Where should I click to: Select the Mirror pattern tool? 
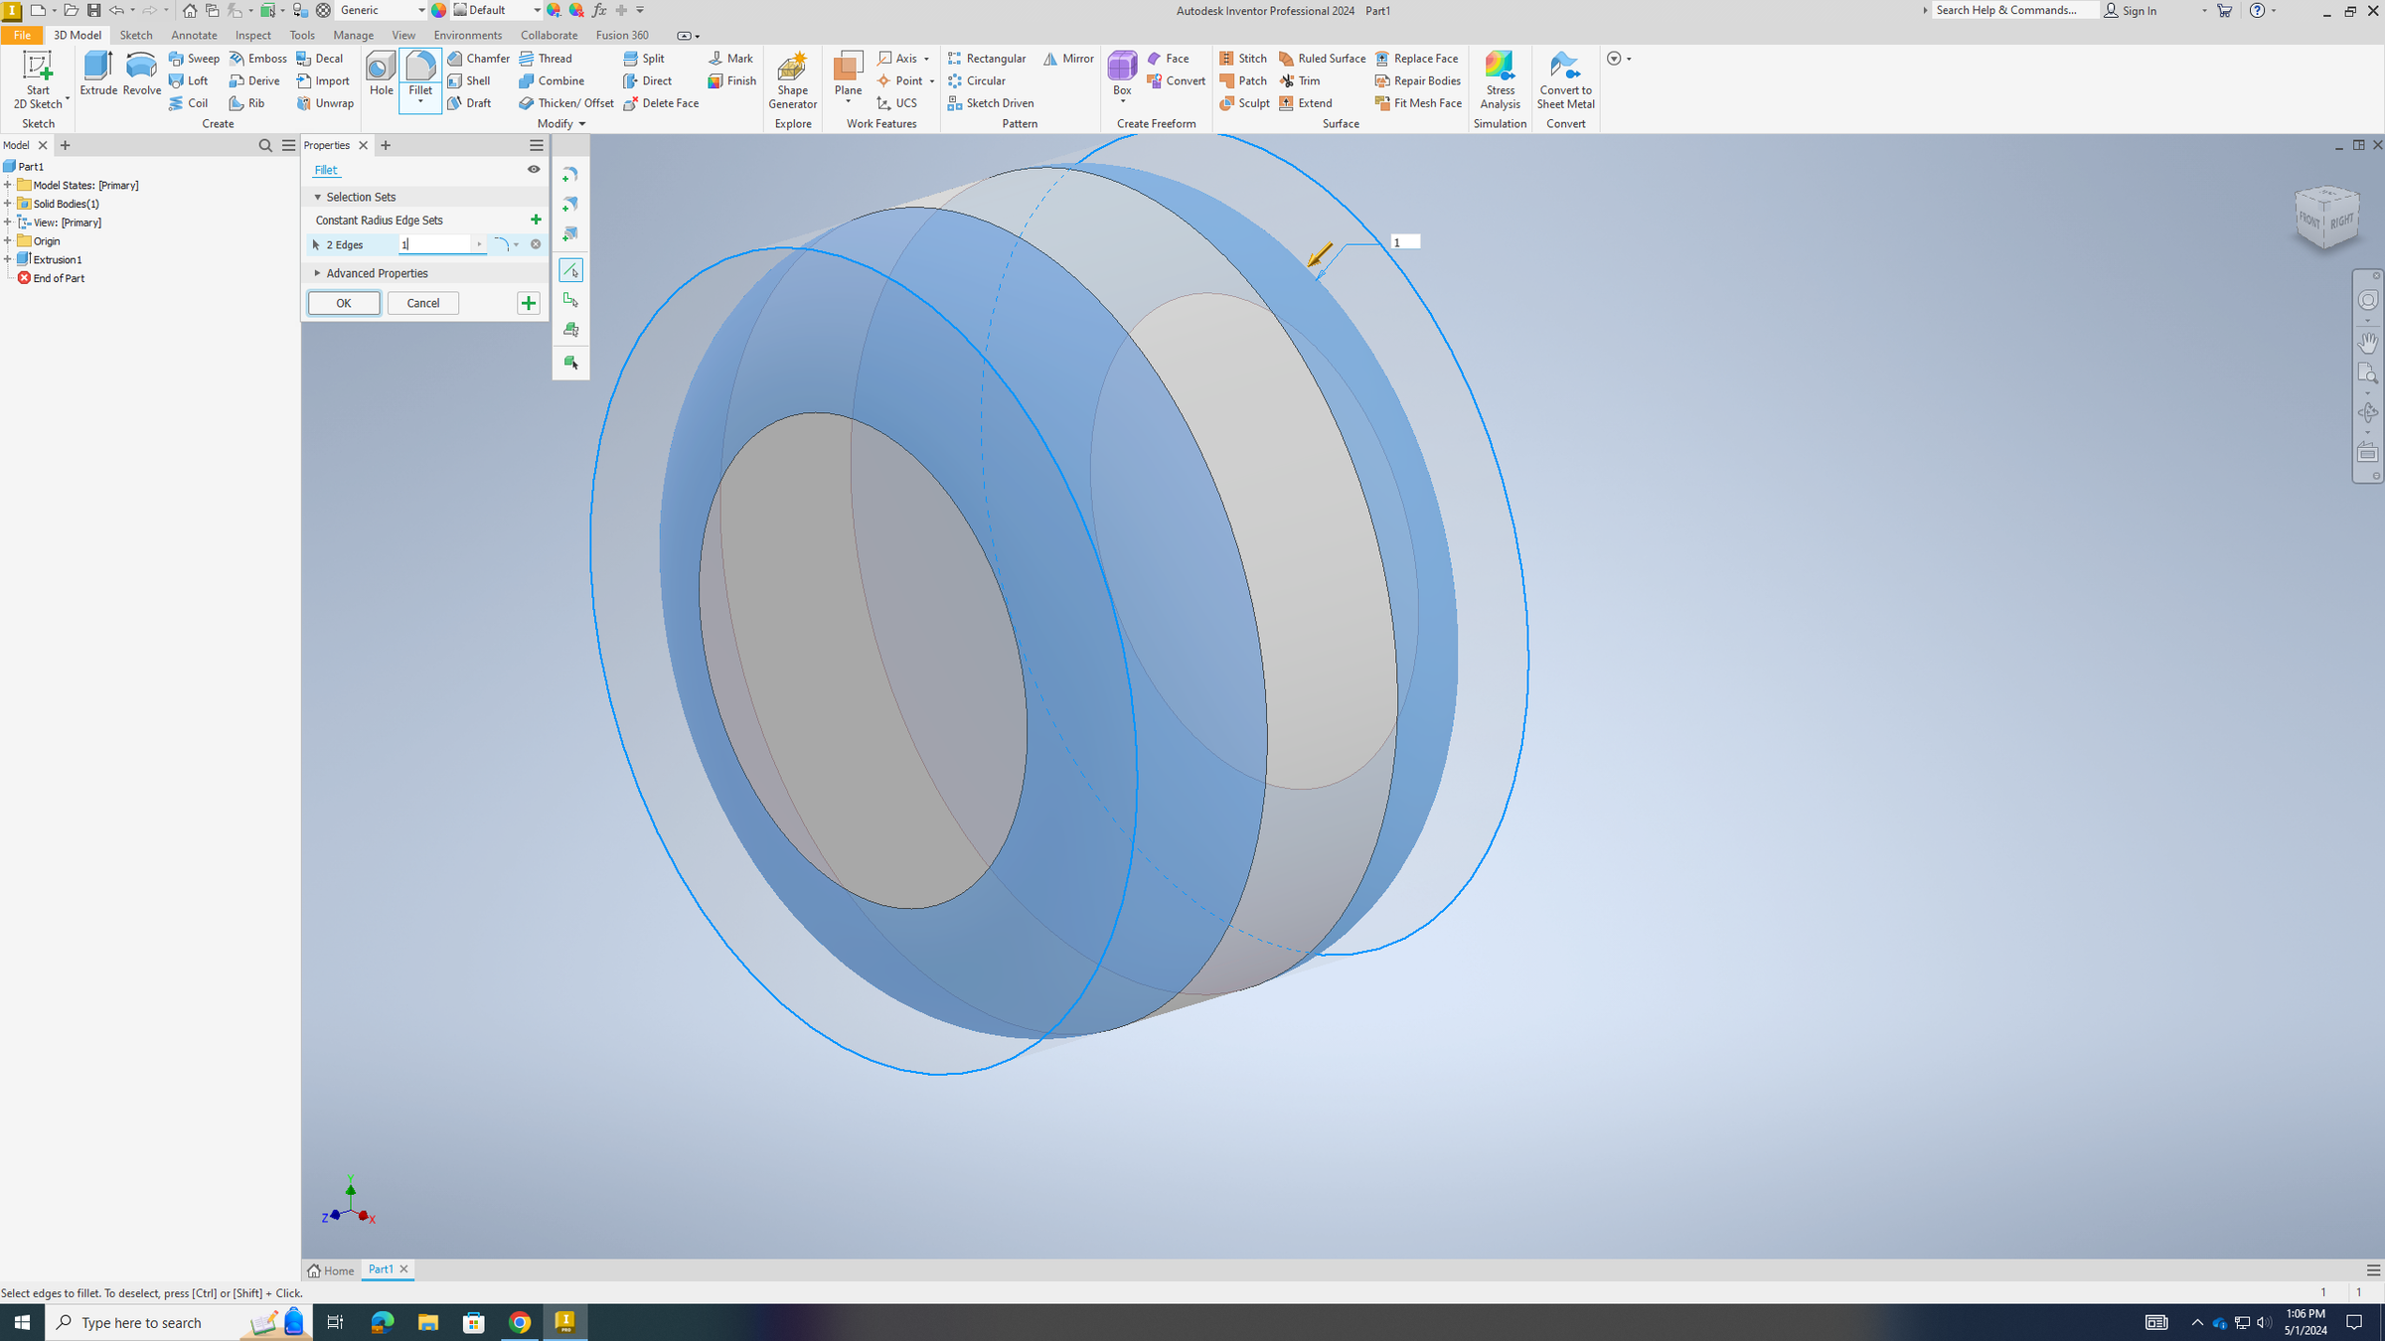[1068, 59]
